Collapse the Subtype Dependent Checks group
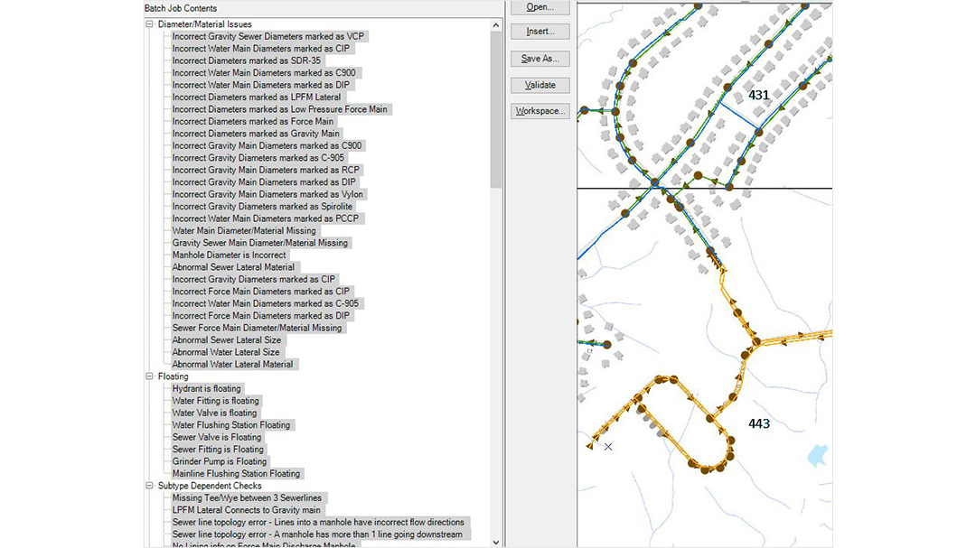 click(x=149, y=486)
